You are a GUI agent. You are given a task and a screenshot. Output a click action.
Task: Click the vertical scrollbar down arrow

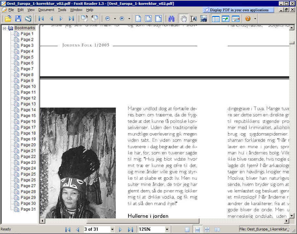coord(292,216)
